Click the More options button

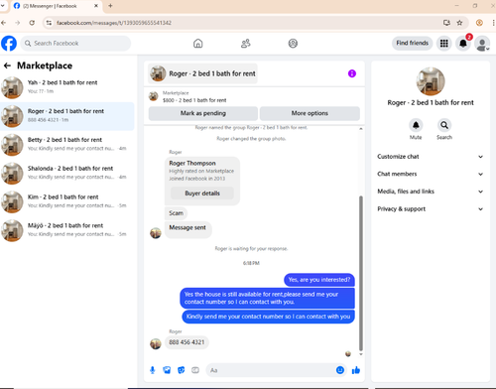point(310,113)
